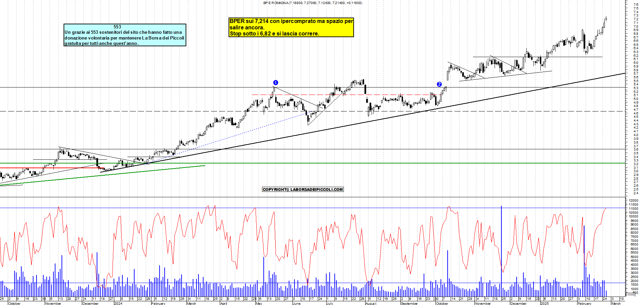Click the 11000 value on indicator axis
The width and height of the screenshot is (639, 305).
coord(633,208)
